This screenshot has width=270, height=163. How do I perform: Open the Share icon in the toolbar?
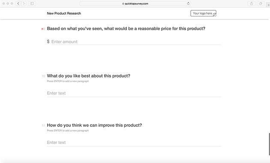[252, 3]
